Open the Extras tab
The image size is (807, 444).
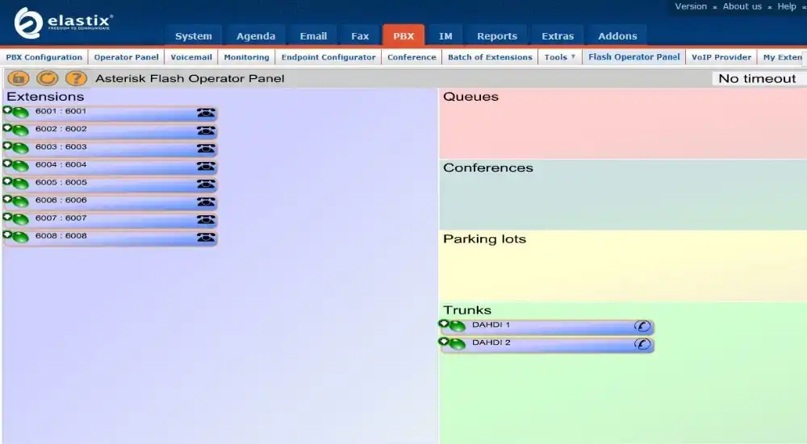tap(558, 36)
